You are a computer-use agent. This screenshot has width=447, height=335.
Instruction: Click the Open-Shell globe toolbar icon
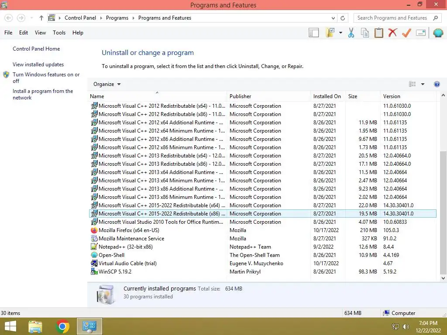click(438, 33)
